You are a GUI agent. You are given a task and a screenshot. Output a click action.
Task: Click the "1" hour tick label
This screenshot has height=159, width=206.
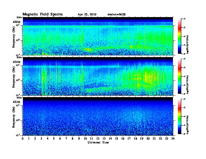click(29, 139)
